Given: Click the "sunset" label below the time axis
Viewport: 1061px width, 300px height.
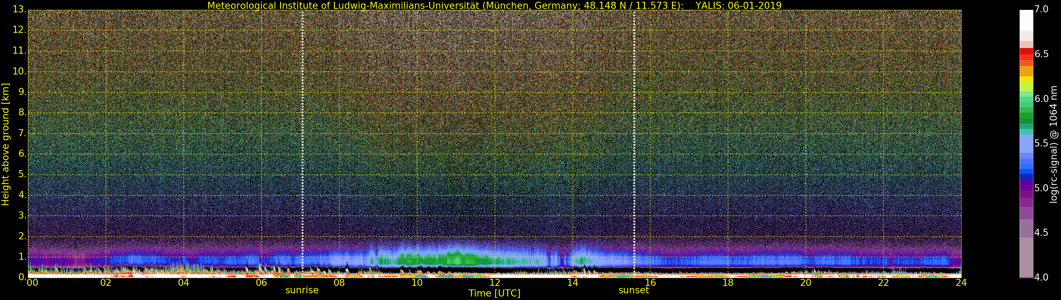Looking at the screenshot, I should tap(633, 290).
